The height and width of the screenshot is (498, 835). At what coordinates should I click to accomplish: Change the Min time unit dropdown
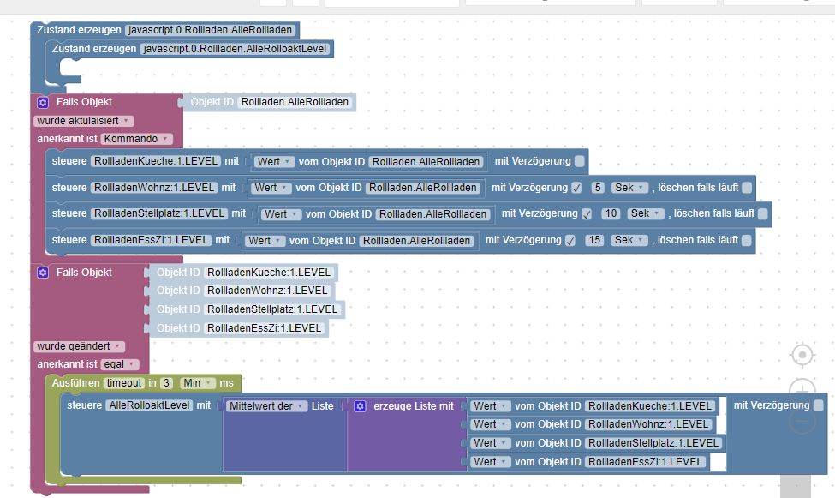[x=197, y=383]
